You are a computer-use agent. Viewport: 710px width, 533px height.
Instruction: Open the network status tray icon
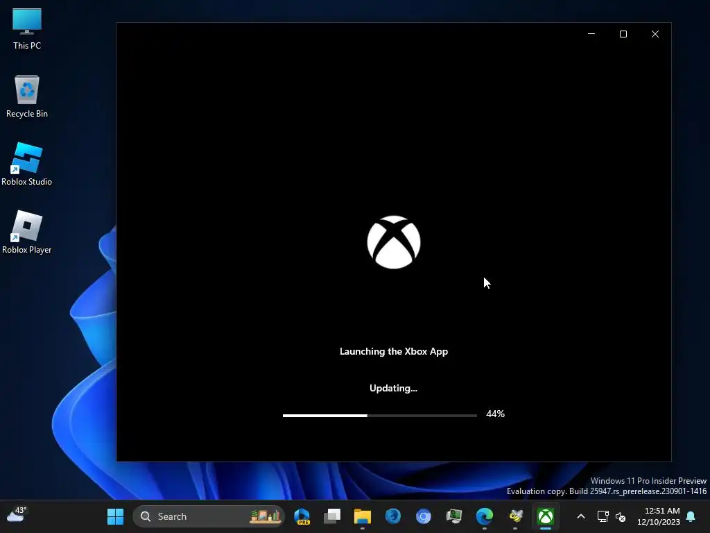pyautogui.click(x=603, y=516)
